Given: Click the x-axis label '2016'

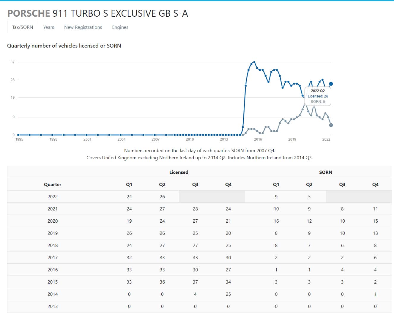Looking at the screenshot, I should pos(258,139).
